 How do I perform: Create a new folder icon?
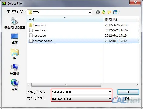pyautogui.click(x=109, y=12)
